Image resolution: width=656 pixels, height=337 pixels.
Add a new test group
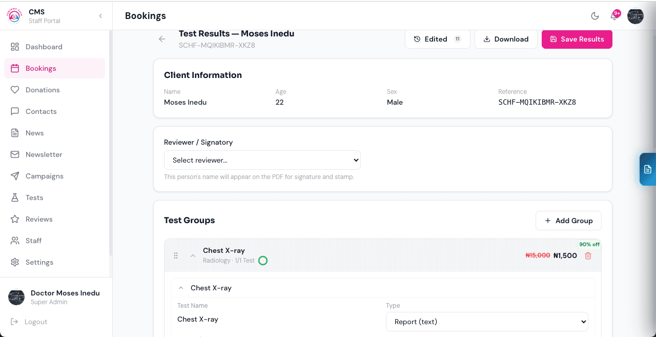(568, 221)
